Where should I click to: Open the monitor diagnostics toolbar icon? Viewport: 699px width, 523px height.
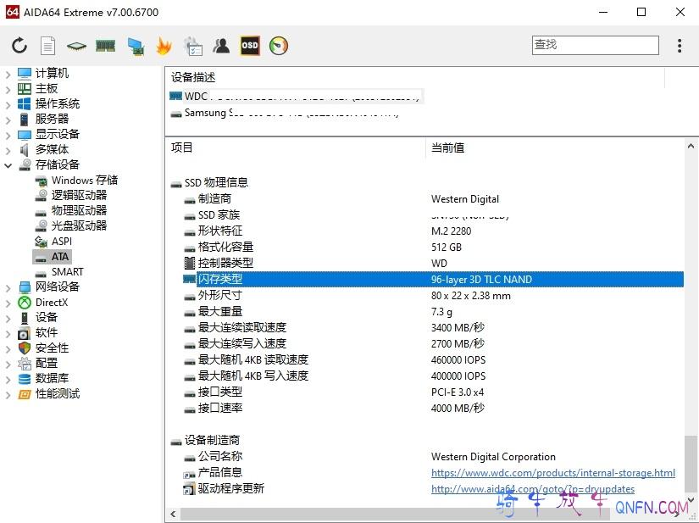(x=135, y=46)
